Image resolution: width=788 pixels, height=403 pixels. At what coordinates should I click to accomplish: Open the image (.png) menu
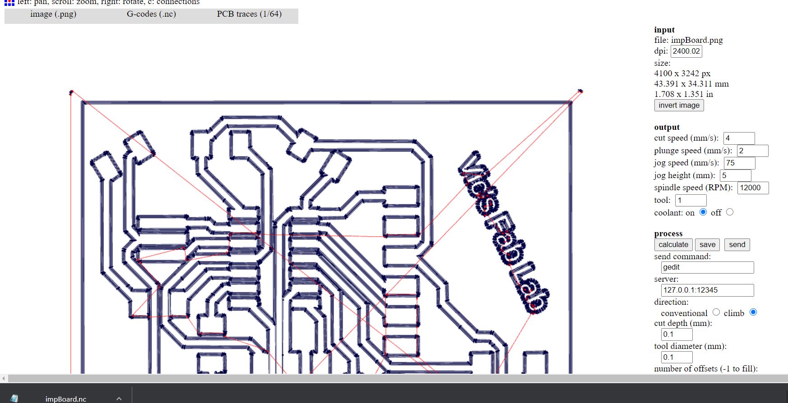[x=53, y=14]
